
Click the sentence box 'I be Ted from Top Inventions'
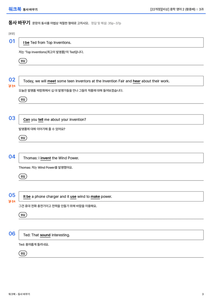coord(111,43)
